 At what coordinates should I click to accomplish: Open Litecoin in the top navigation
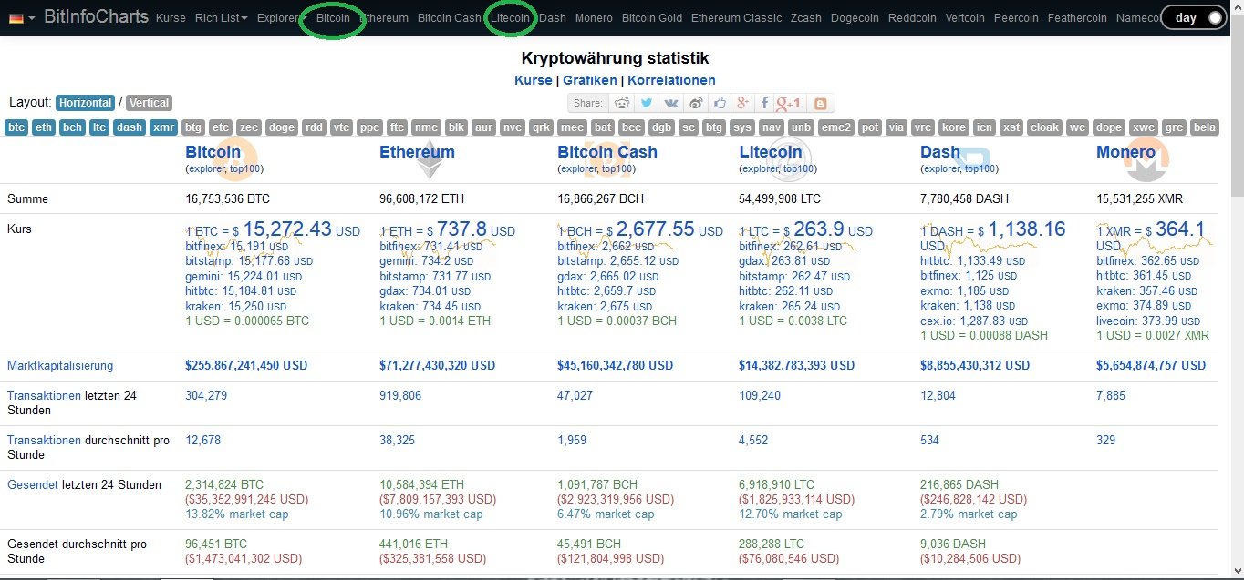pyautogui.click(x=510, y=17)
